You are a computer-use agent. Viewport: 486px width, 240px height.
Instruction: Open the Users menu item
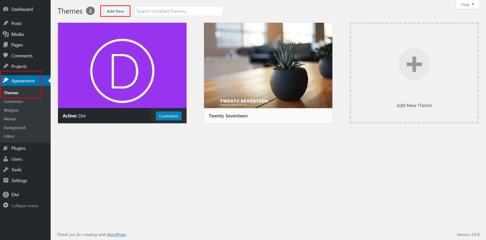tap(25, 159)
